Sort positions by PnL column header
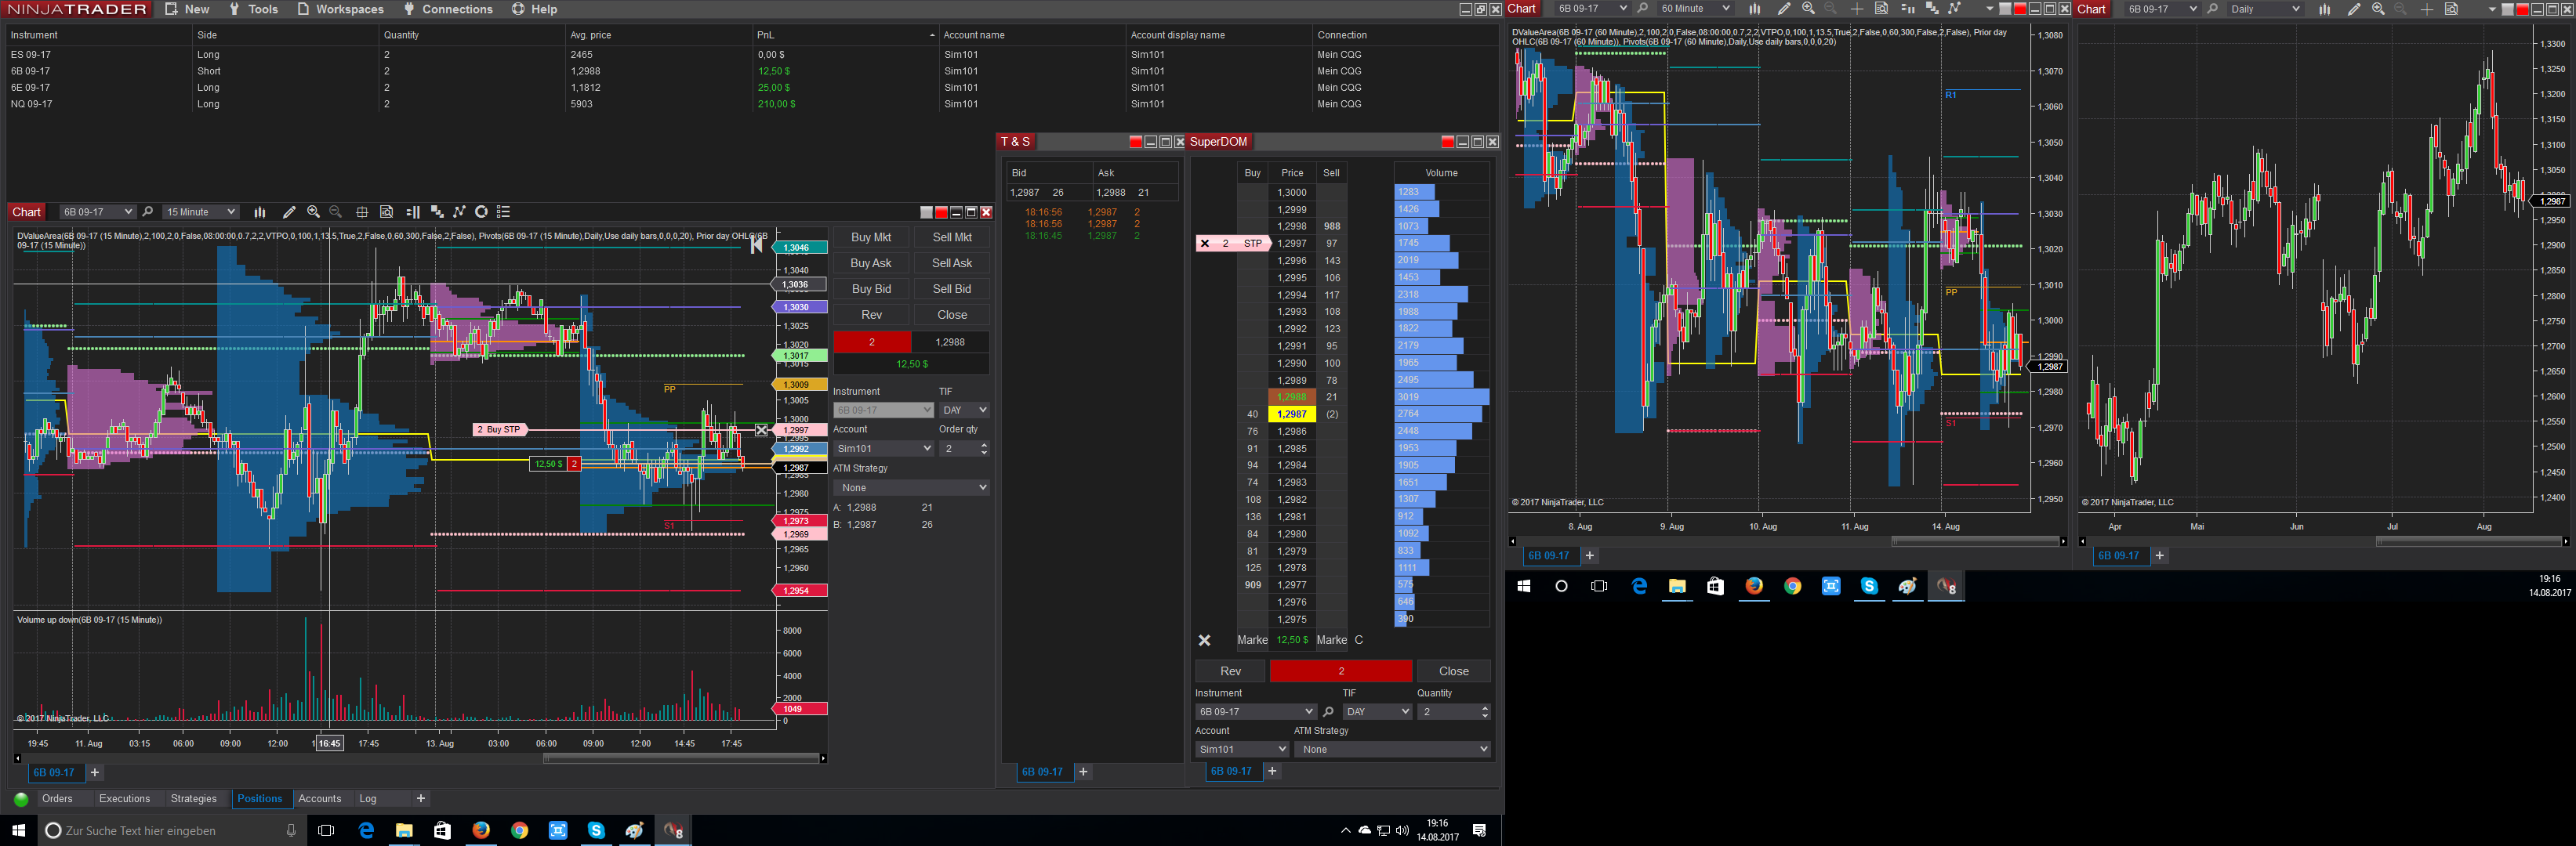Viewport: 2576px width, 846px height. click(x=845, y=35)
